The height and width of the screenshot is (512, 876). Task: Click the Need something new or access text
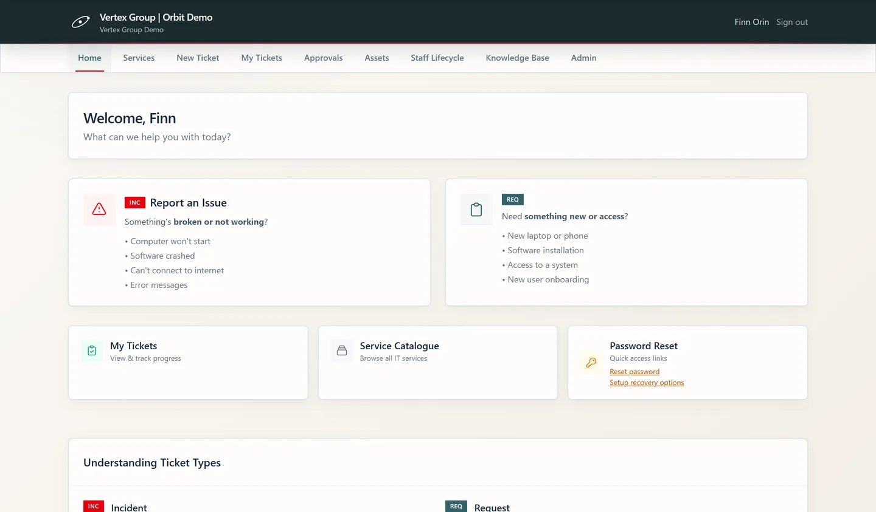565,216
